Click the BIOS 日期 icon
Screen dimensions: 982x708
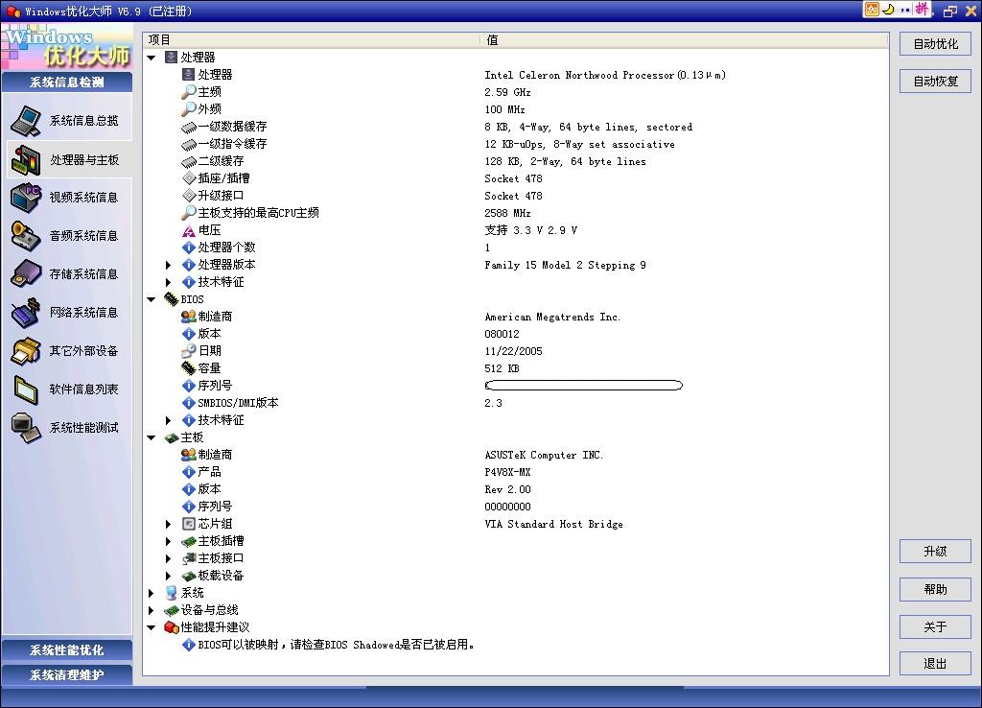pyautogui.click(x=189, y=351)
